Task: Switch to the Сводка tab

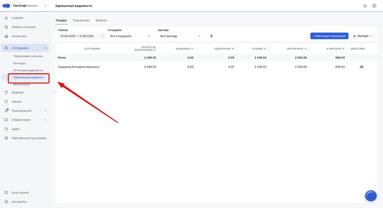Action: point(61,20)
